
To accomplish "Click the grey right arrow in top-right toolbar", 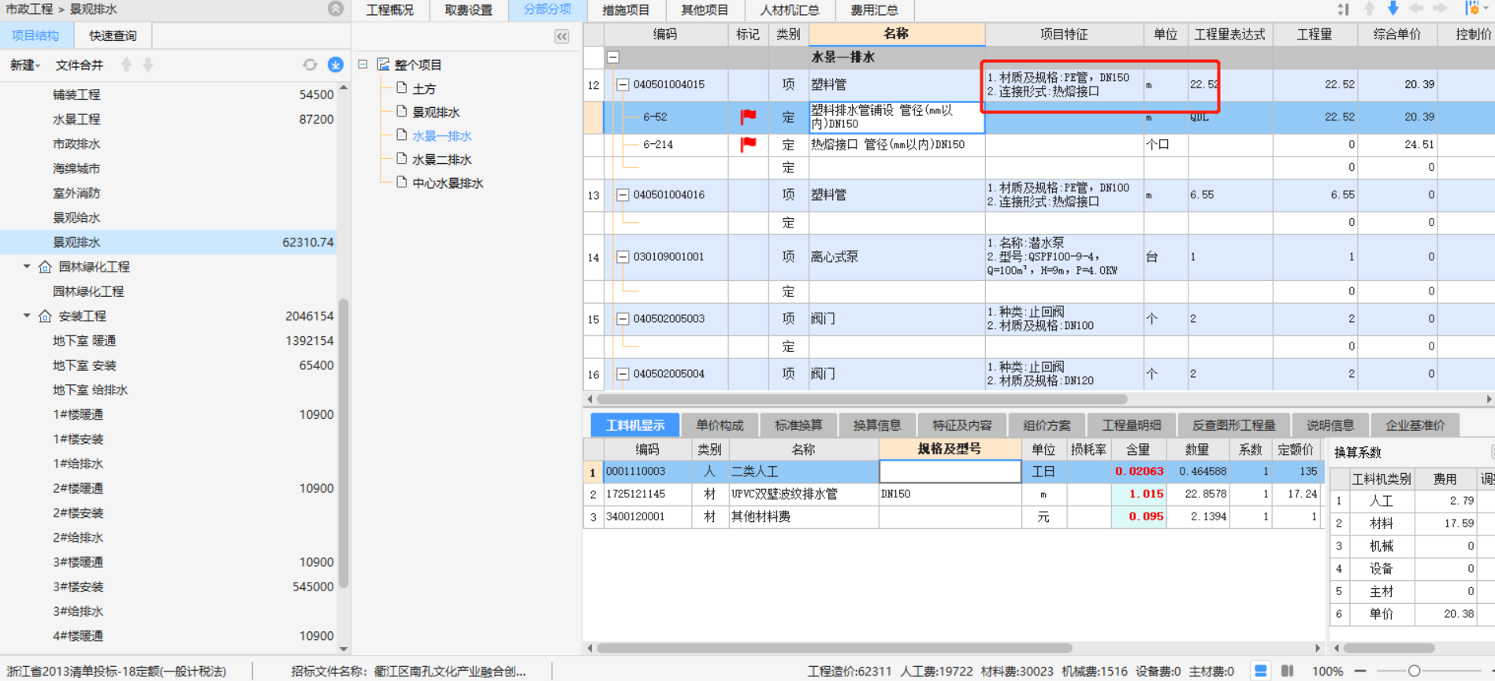I will 1441,9.
